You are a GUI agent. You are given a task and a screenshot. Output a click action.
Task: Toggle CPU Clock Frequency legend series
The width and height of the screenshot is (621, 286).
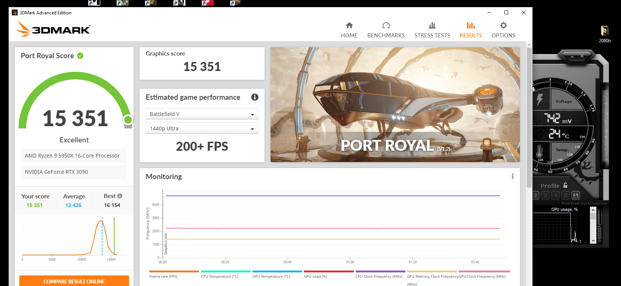click(x=380, y=274)
